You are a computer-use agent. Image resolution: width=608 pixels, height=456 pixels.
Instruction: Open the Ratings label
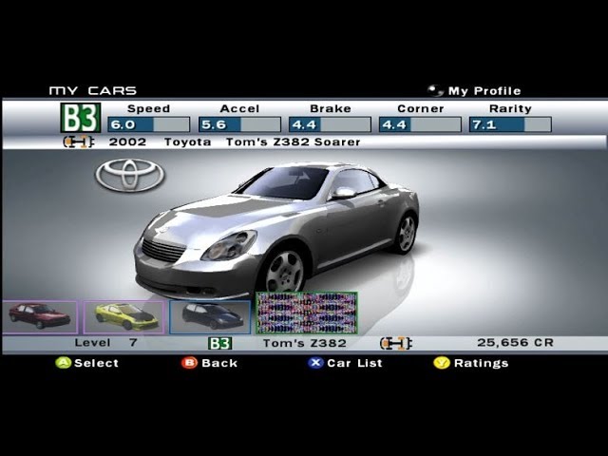[482, 363]
